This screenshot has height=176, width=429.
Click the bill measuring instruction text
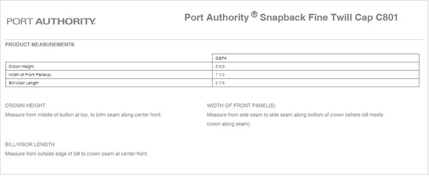[x=77, y=154]
